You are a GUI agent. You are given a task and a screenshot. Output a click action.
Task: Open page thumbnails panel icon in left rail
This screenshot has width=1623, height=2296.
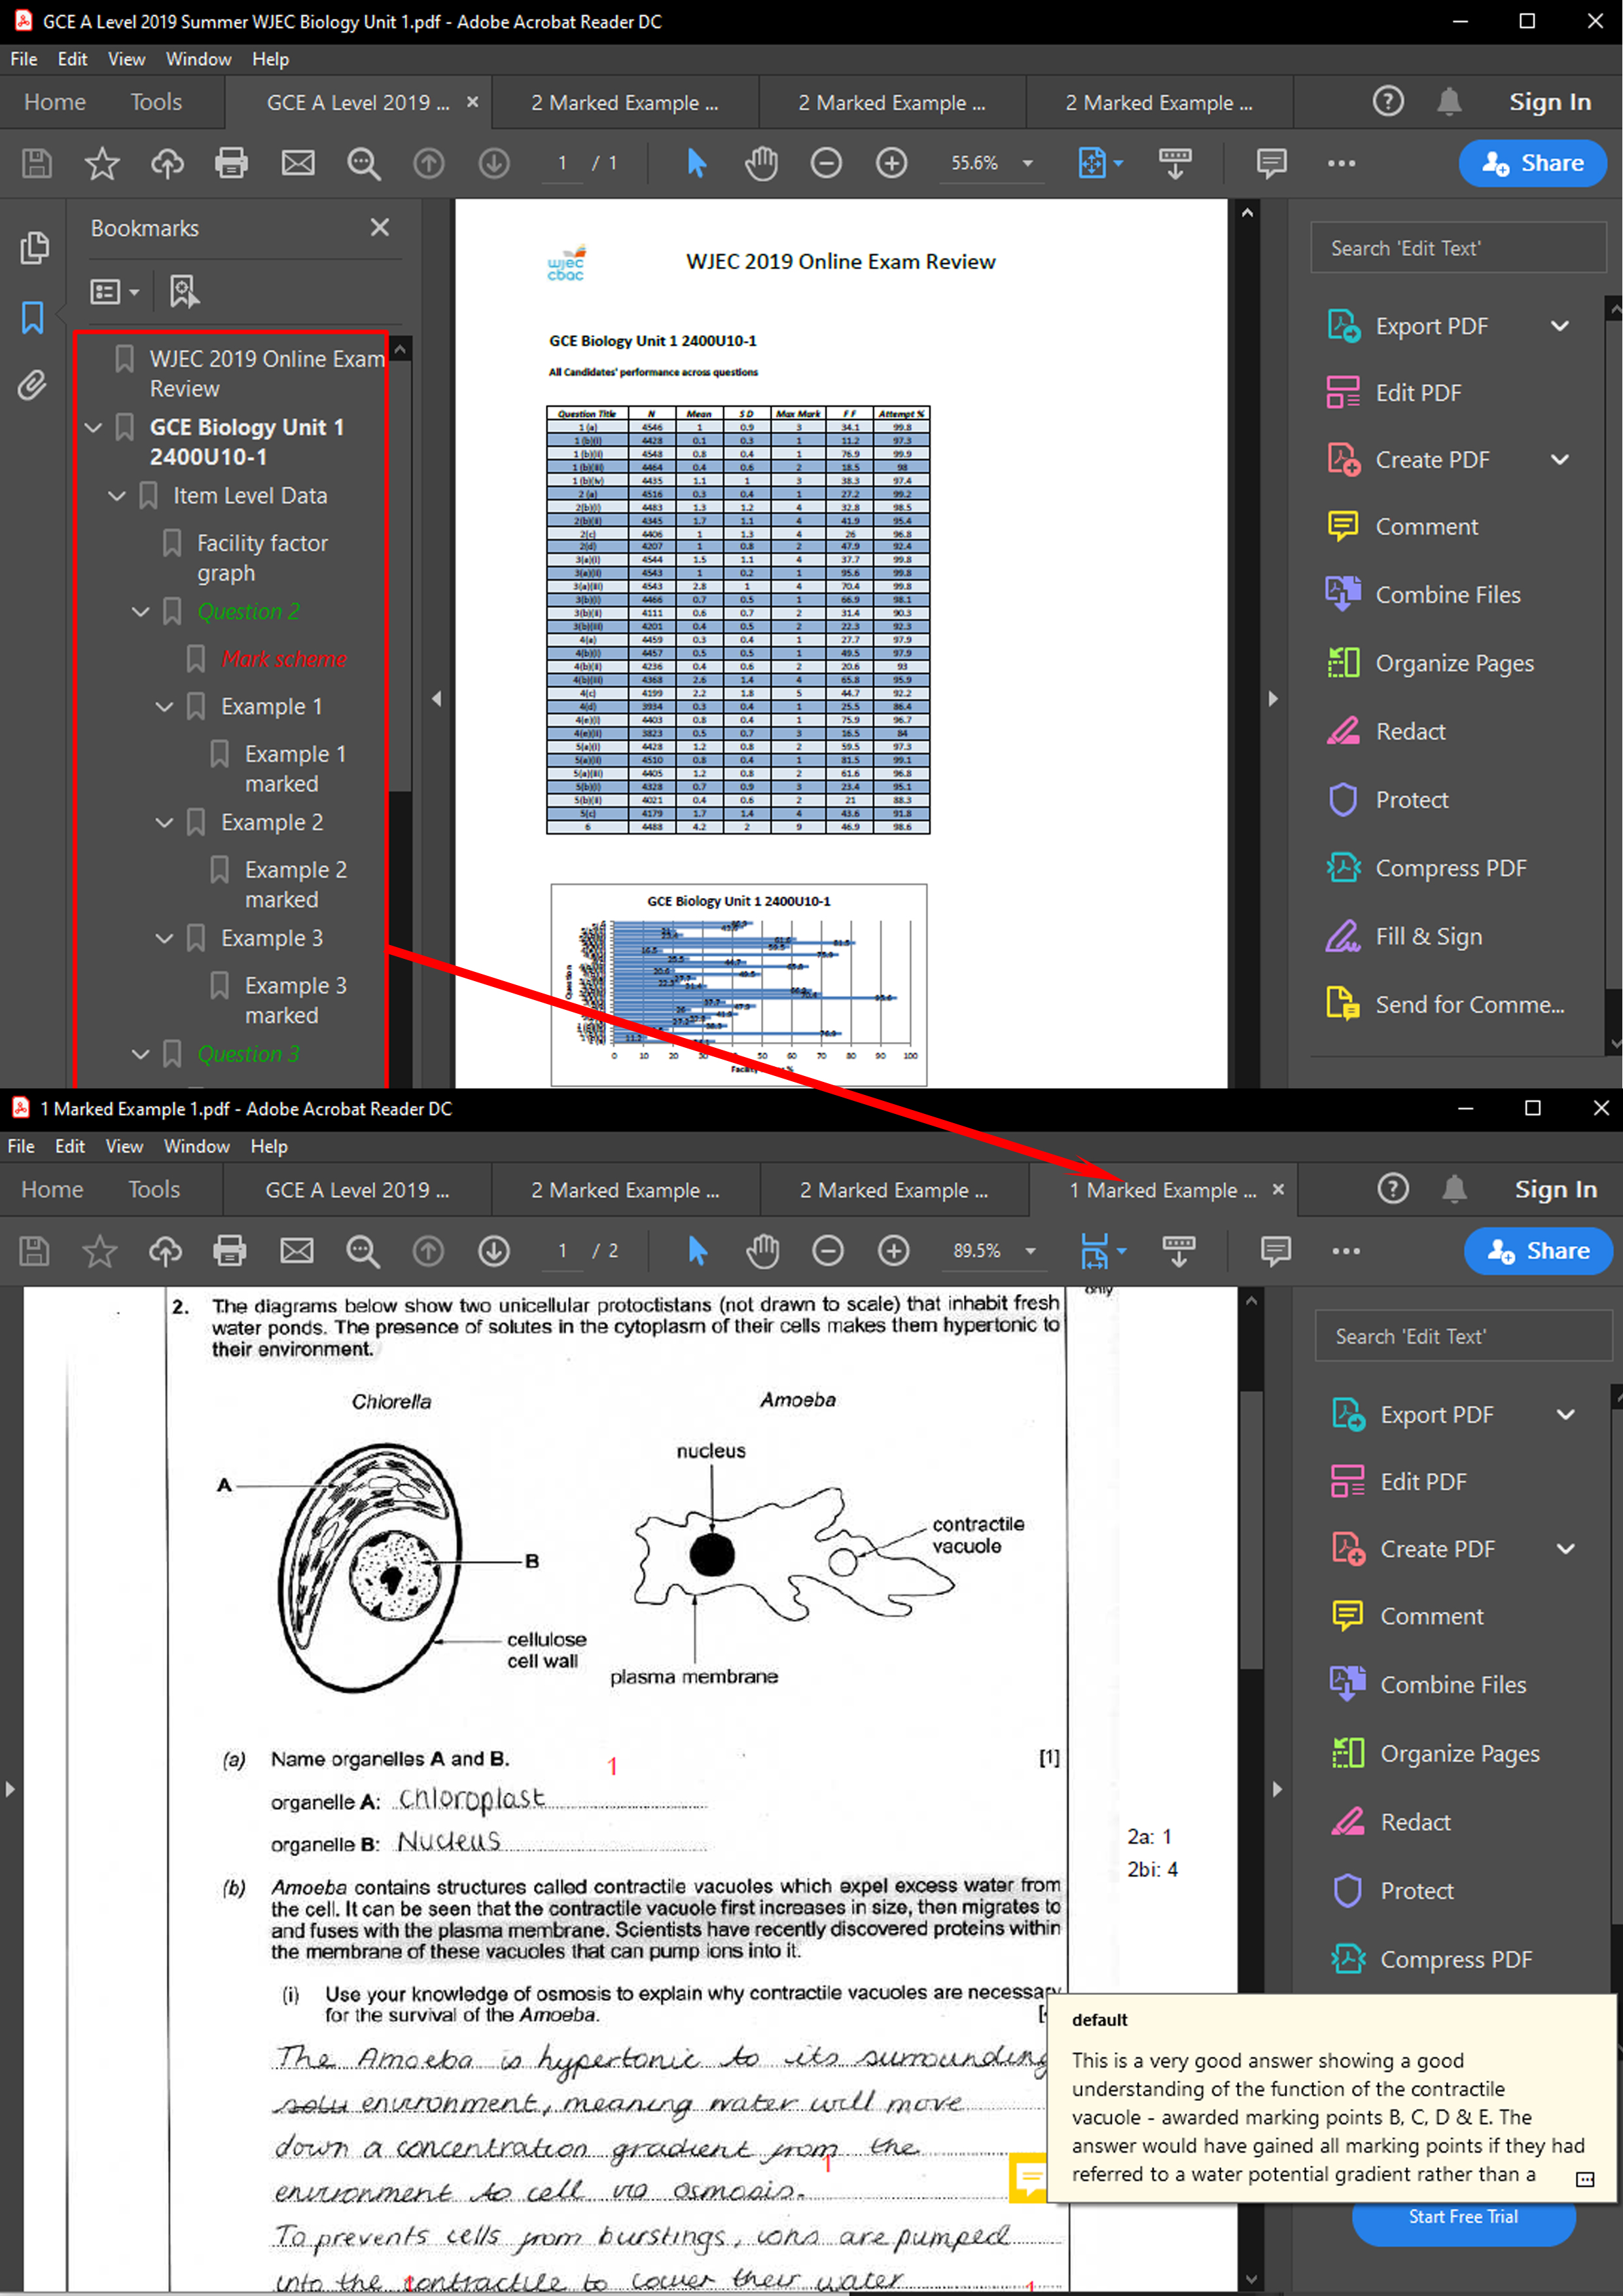point(34,247)
